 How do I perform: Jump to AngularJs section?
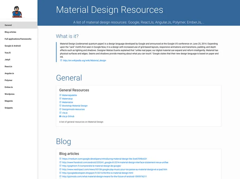tap(19, 73)
